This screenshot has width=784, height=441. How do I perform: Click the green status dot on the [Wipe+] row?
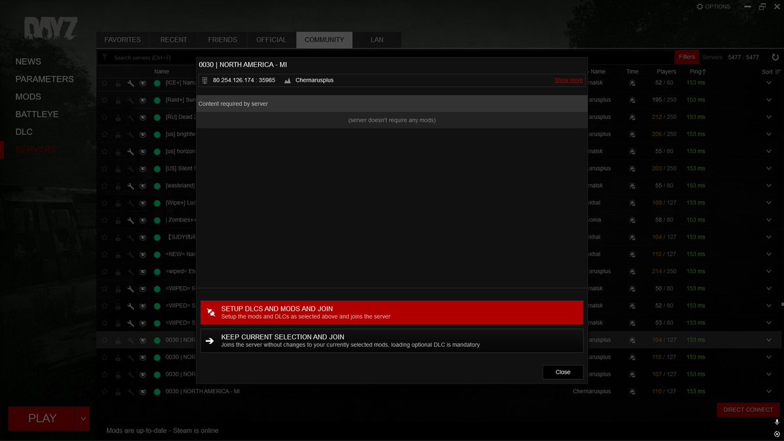point(157,203)
